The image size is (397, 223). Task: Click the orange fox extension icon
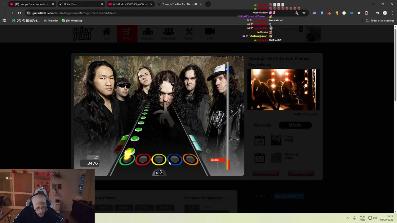tap(329, 13)
